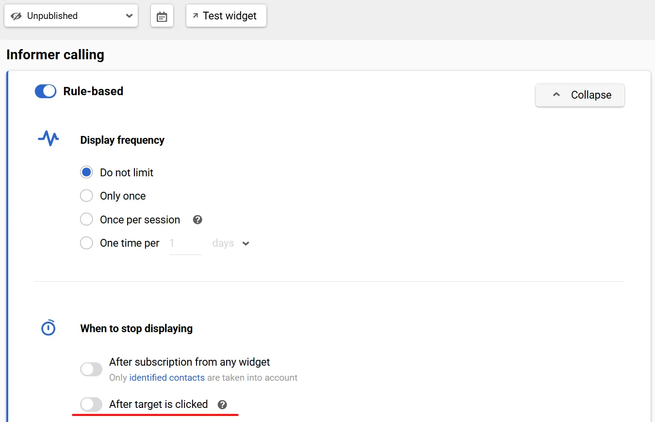The width and height of the screenshot is (655, 422).
Task: Click the help icon beside Once per session
Action: [x=197, y=219]
